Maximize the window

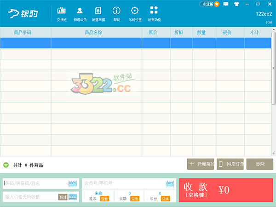tap(258, 4)
